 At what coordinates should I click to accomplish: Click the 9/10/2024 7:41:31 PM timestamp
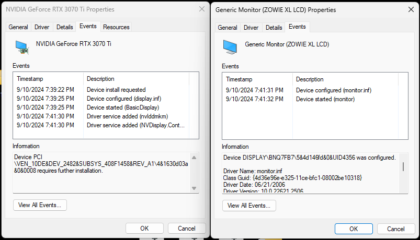[x=255, y=90]
